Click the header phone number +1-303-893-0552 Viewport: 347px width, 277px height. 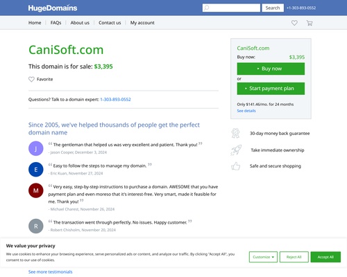point(301,8)
